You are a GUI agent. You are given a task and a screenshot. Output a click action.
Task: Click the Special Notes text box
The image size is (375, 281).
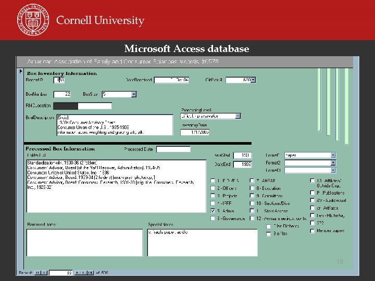203,243
